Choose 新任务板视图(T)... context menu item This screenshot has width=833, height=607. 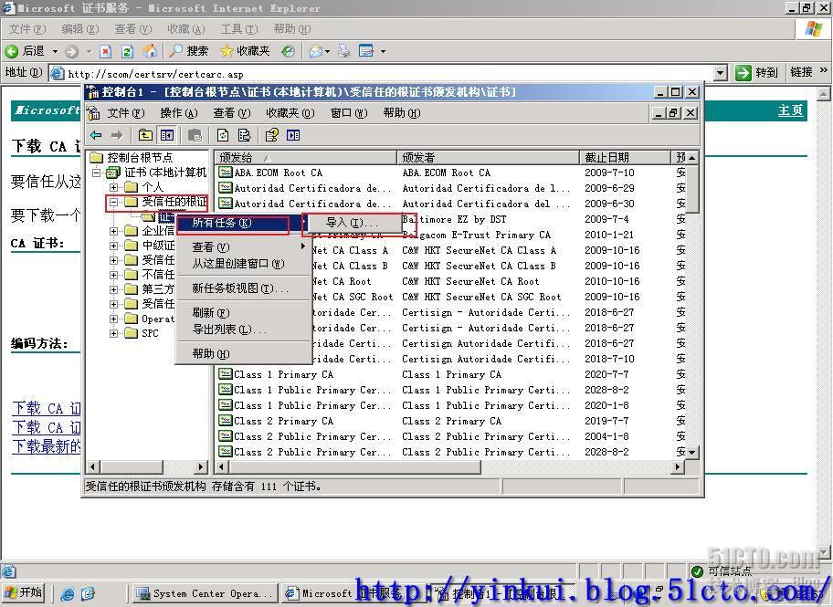click(x=243, y=288)
